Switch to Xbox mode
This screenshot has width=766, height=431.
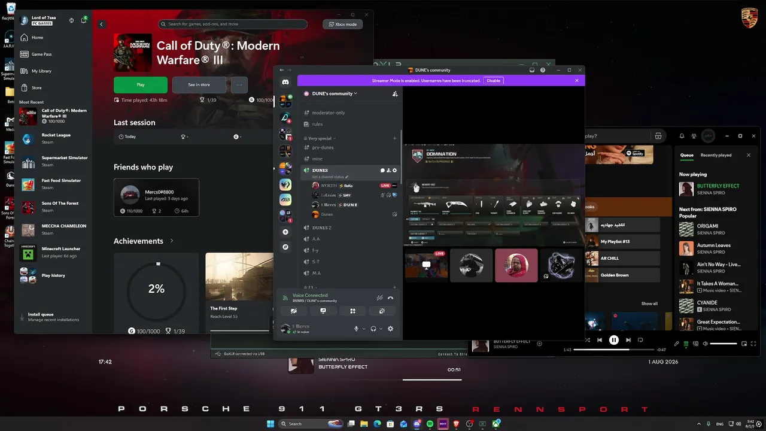tap(342, 25)
